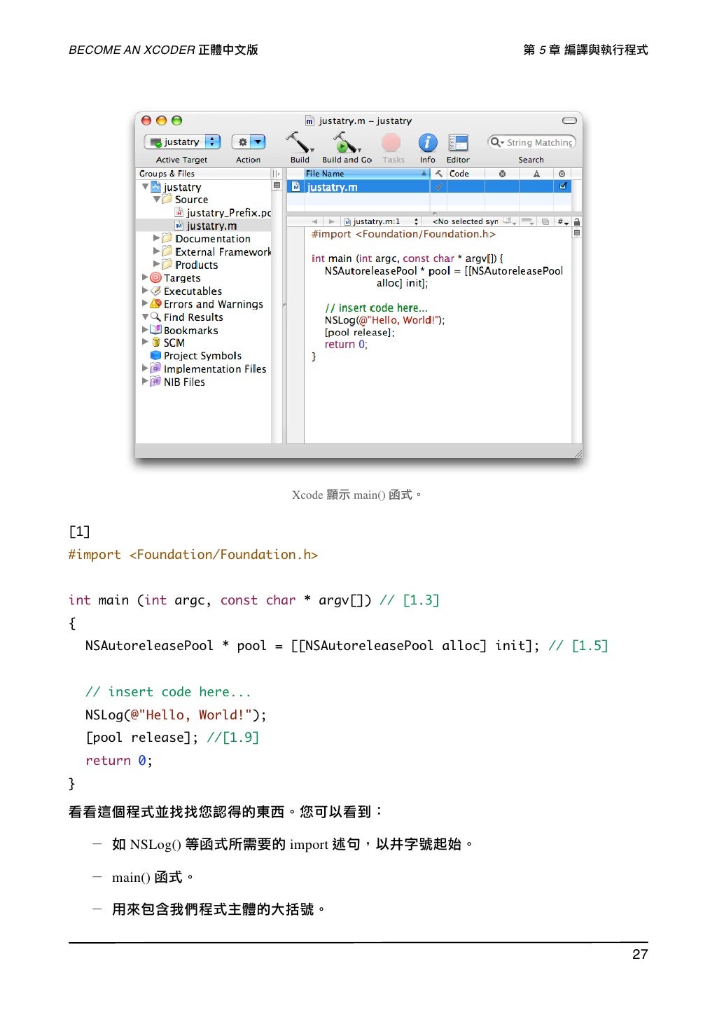Click the NIB Files smart folder icon
The width and height of the screenshot is (717, 1015).
156,381
